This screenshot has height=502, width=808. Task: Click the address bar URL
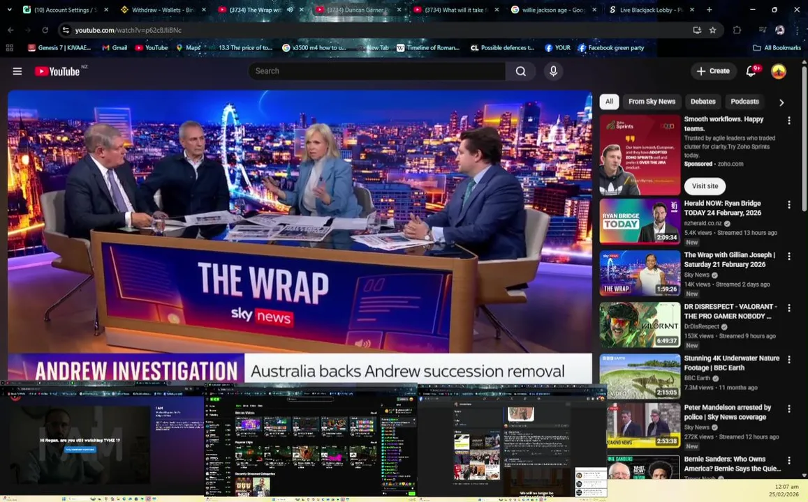coord(128,31)
